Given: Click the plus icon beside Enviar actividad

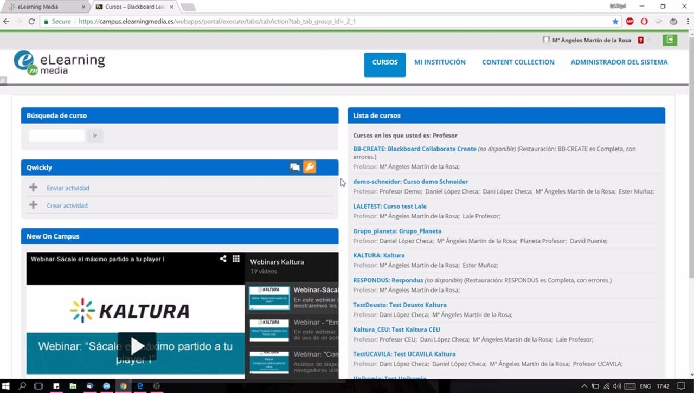Looking at the screenshot, I should point(33,188).
